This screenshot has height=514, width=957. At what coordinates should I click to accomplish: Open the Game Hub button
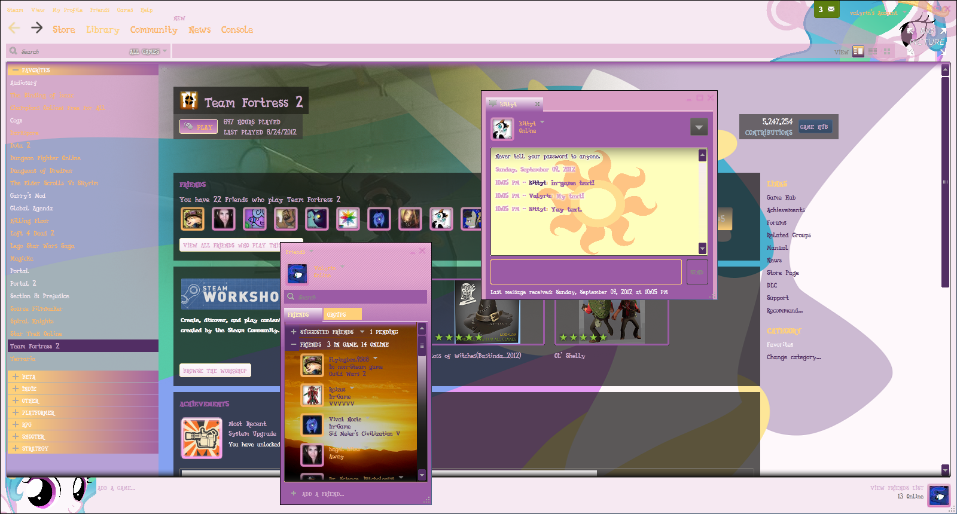[x=815, y=127]
